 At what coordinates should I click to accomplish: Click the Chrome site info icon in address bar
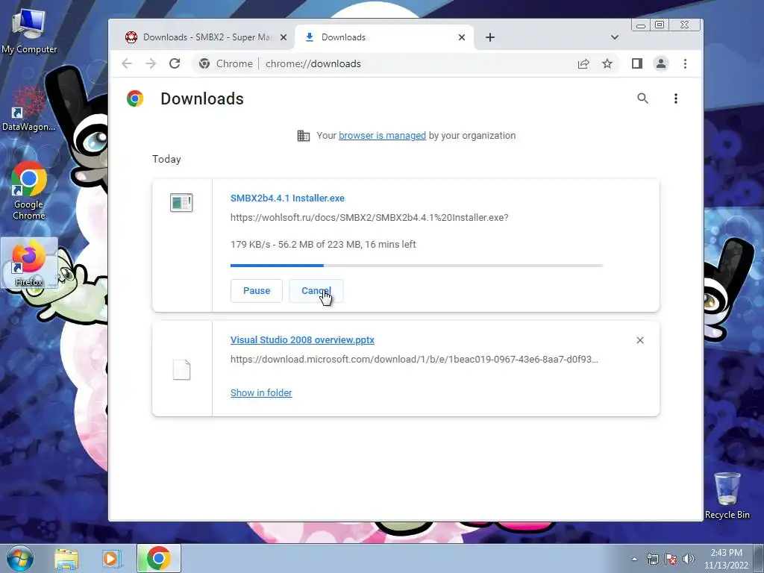[204, 64]
